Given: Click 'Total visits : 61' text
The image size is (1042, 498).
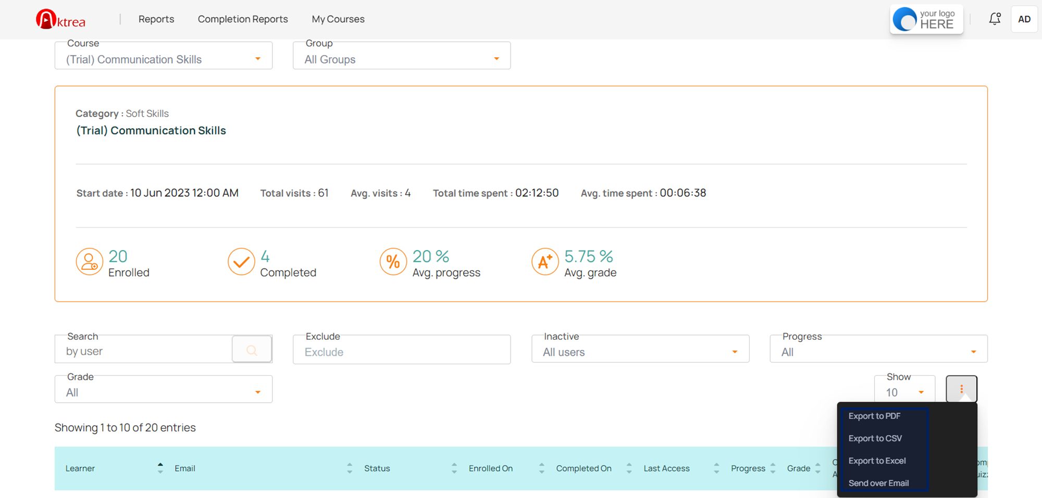Looking at the screenshot, I should (x=294, y=193).
